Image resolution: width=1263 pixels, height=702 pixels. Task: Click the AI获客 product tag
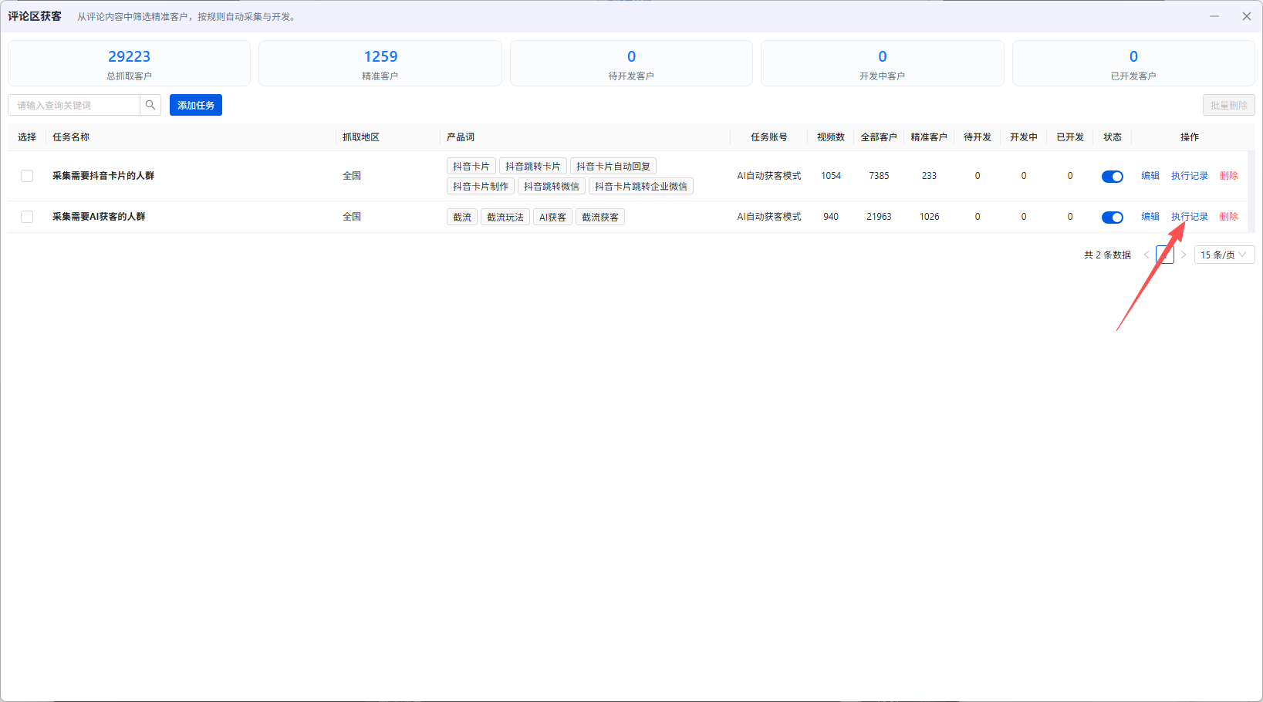(552, 218)
